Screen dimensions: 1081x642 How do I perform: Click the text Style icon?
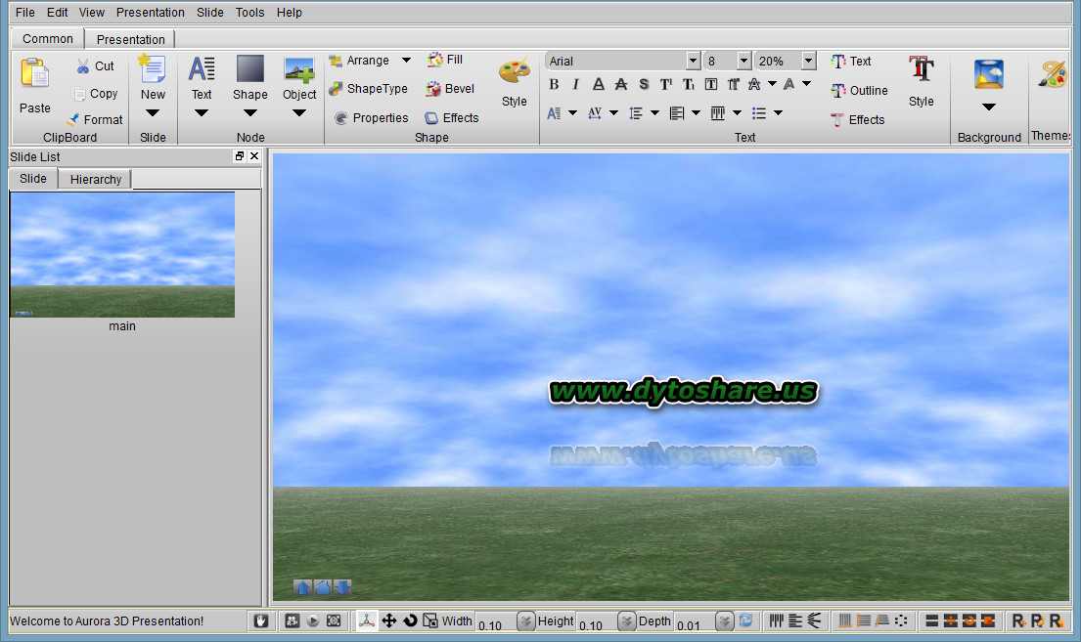(922, 68)
